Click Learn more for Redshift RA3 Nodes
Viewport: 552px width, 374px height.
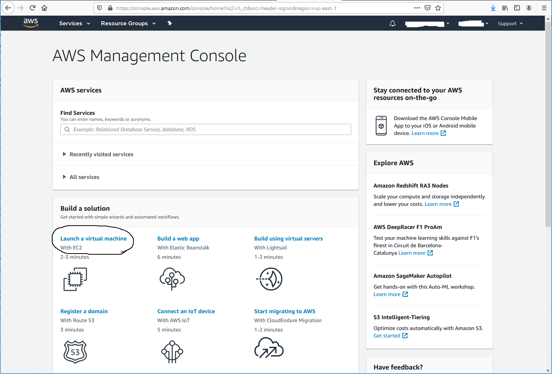click(442, 204)
